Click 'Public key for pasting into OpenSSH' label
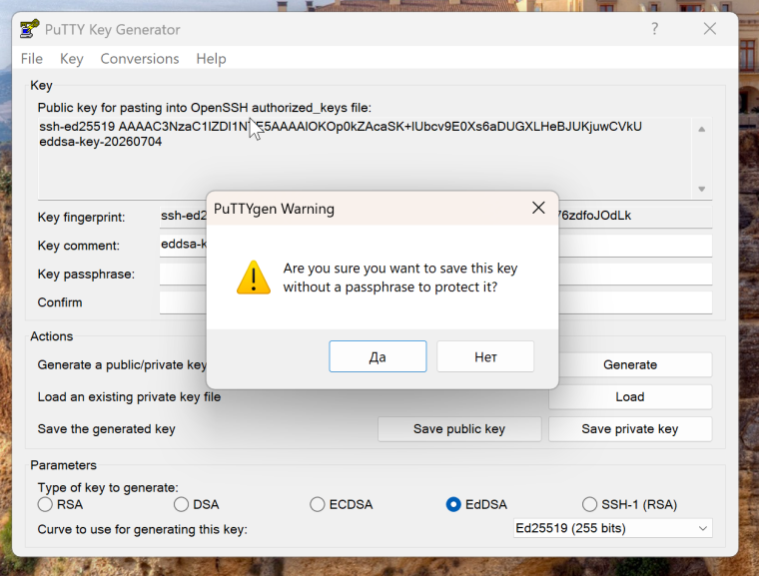Image resolution: width=759 pixels, height=576 pixels. click(x=205, y=108)
